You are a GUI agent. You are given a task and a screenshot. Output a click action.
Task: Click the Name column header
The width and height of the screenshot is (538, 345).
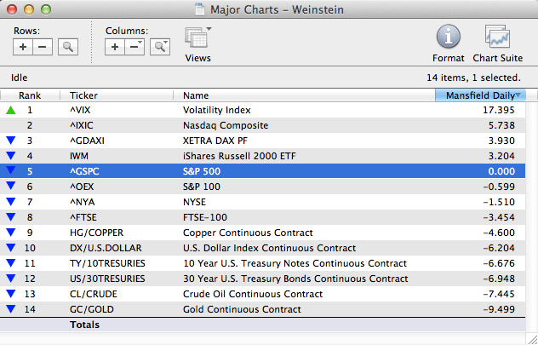196,95
